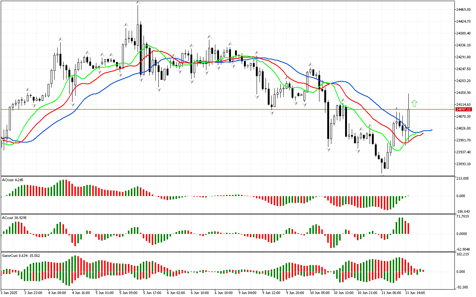The height and width of the screenshot is (297, 476).
Task: Click the 23893.10 price scale label
Action: click(463, 164)
